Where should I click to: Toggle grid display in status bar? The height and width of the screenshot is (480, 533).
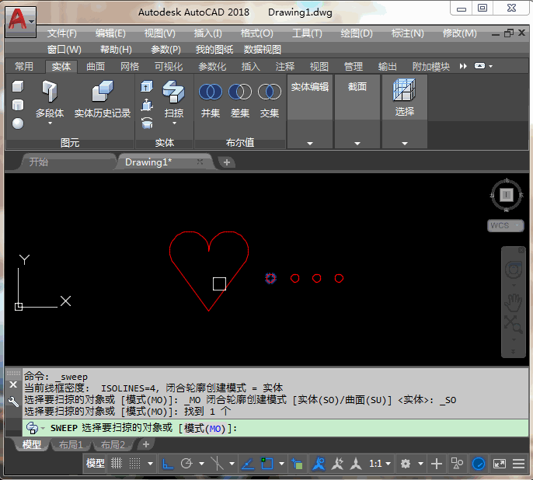pos(117,464)
